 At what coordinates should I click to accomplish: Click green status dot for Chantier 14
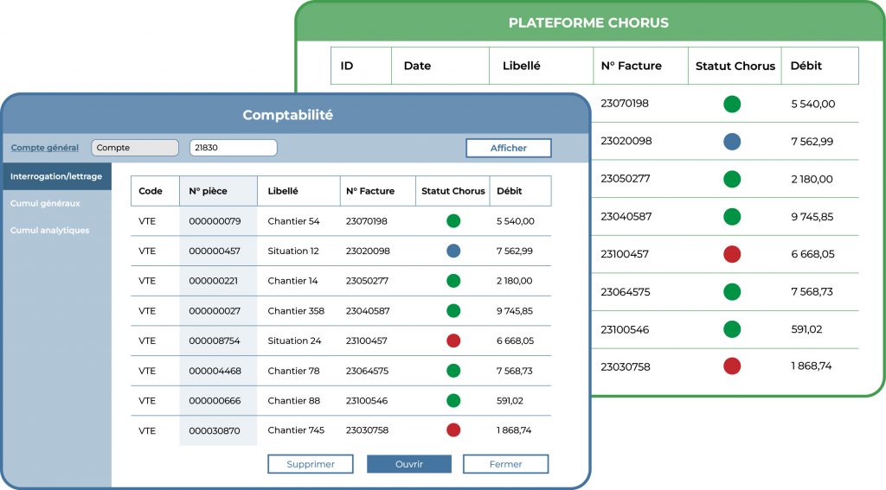point(453,281)
